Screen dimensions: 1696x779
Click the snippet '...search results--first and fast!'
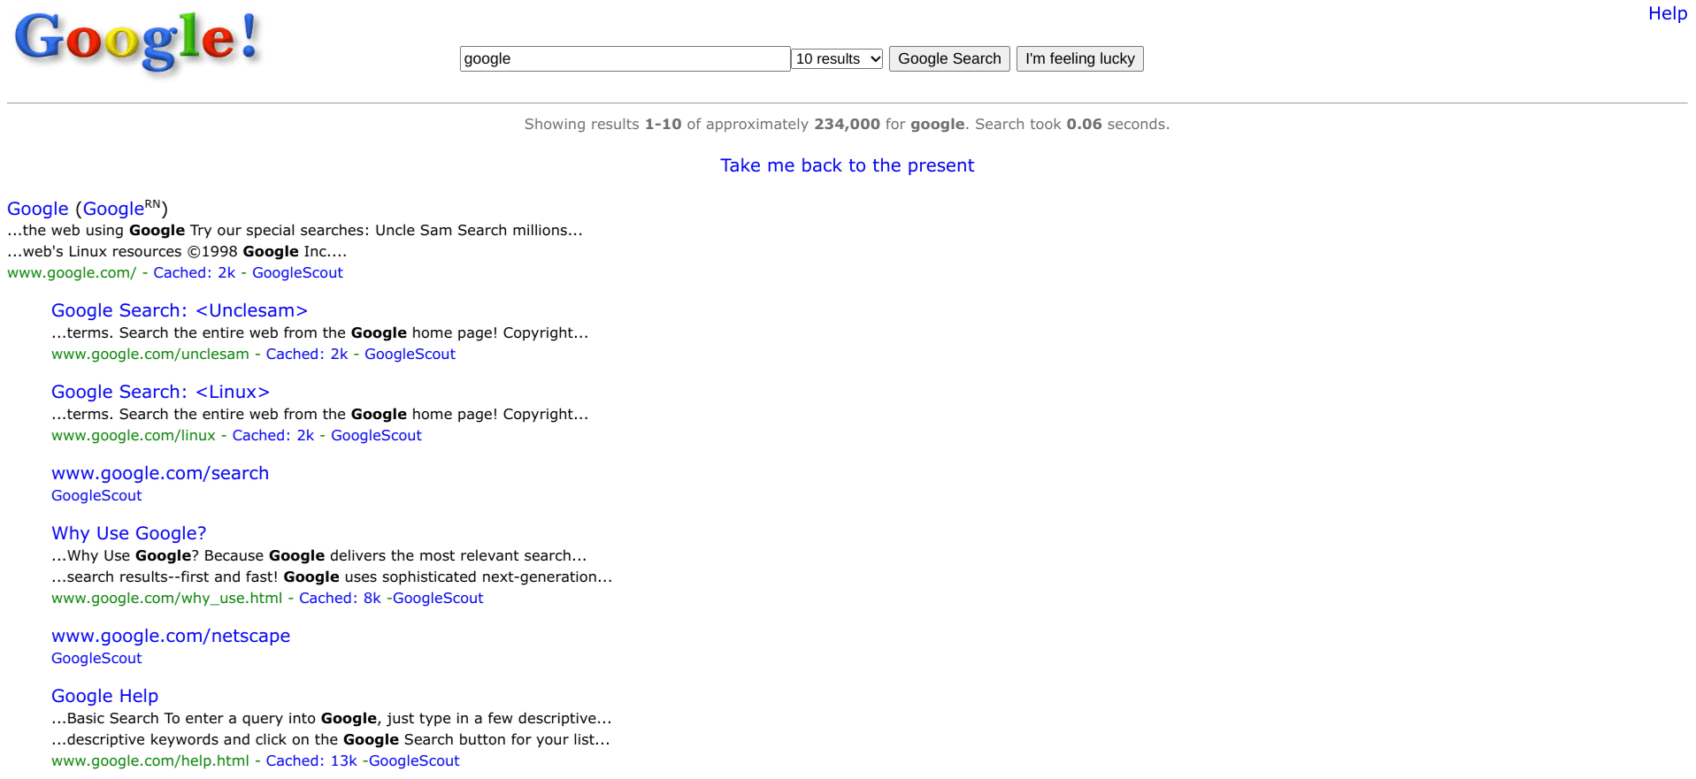tap(332, 577)
